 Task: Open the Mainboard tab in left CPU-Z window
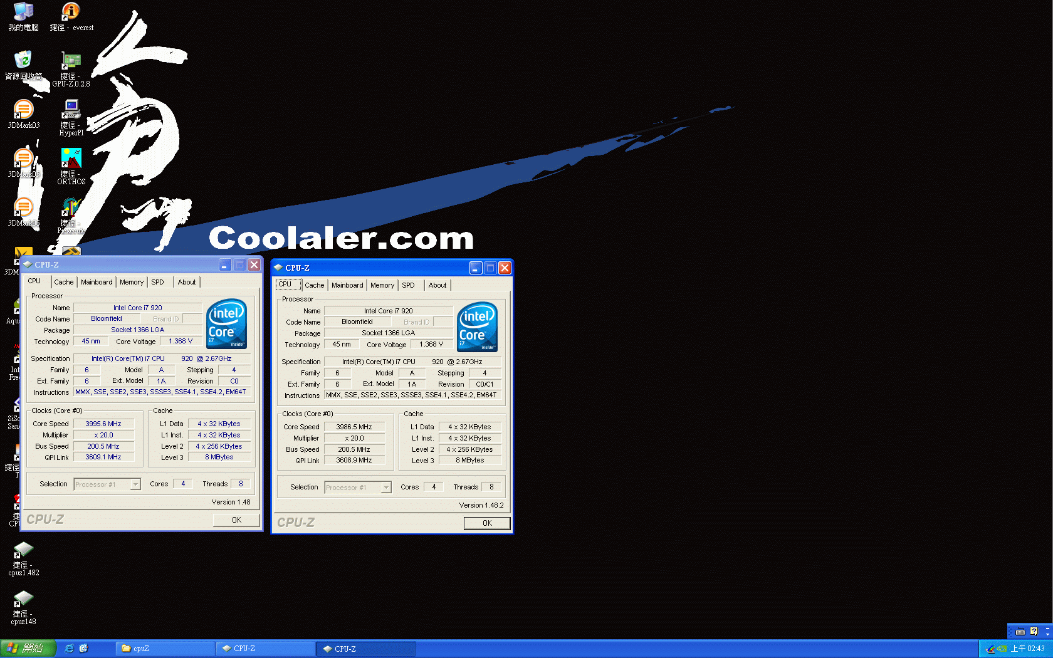pos(97,282)
